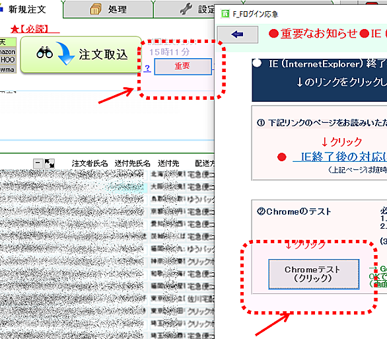
Task: Click the ★【必読】 link
Action: click(35, 29)
